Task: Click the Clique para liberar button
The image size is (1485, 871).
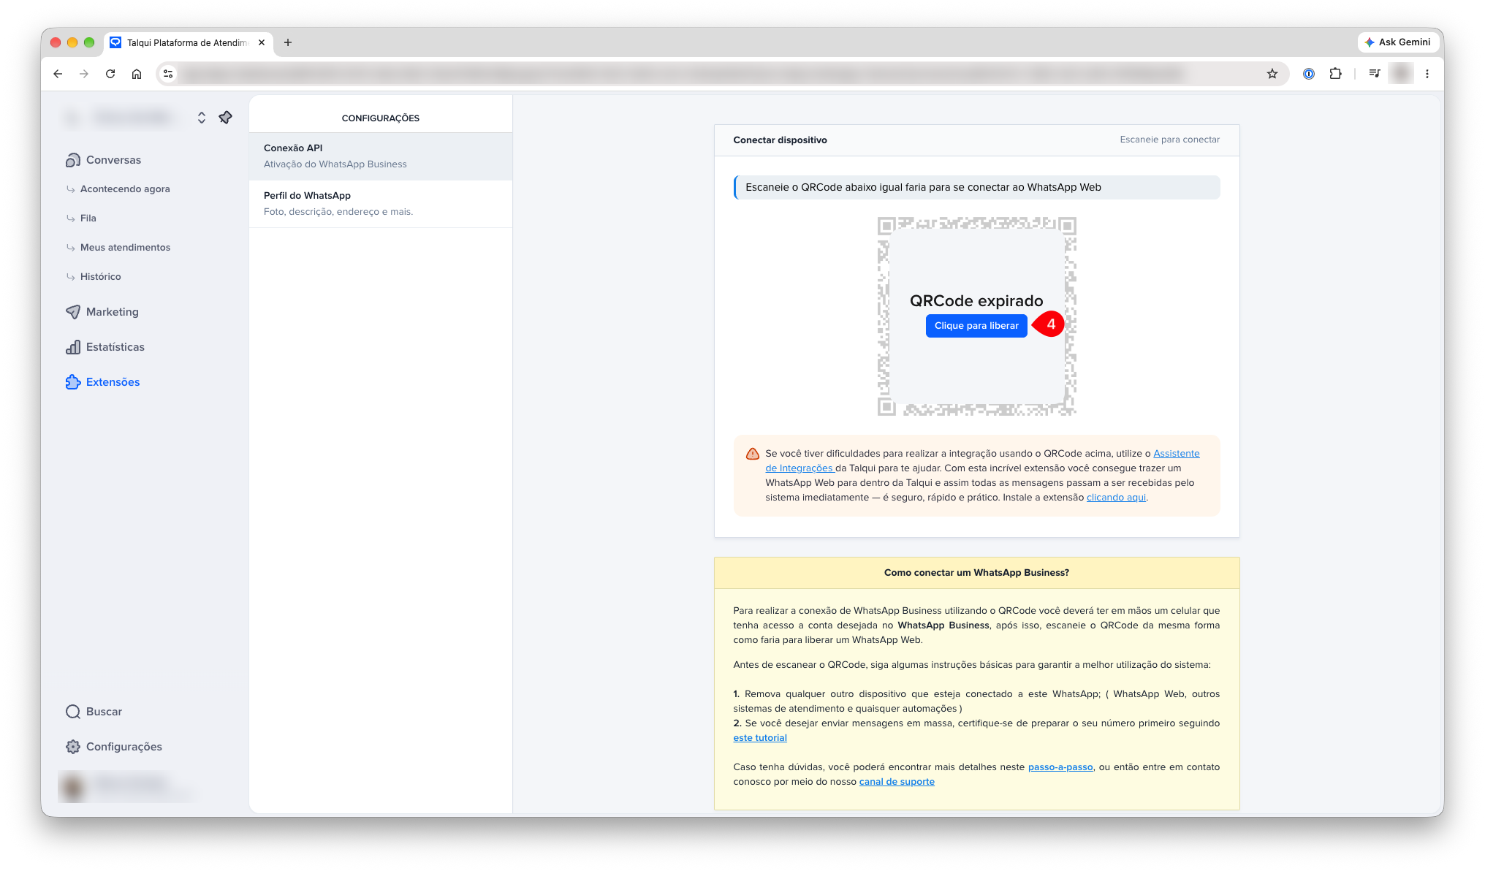Action: 976,326
